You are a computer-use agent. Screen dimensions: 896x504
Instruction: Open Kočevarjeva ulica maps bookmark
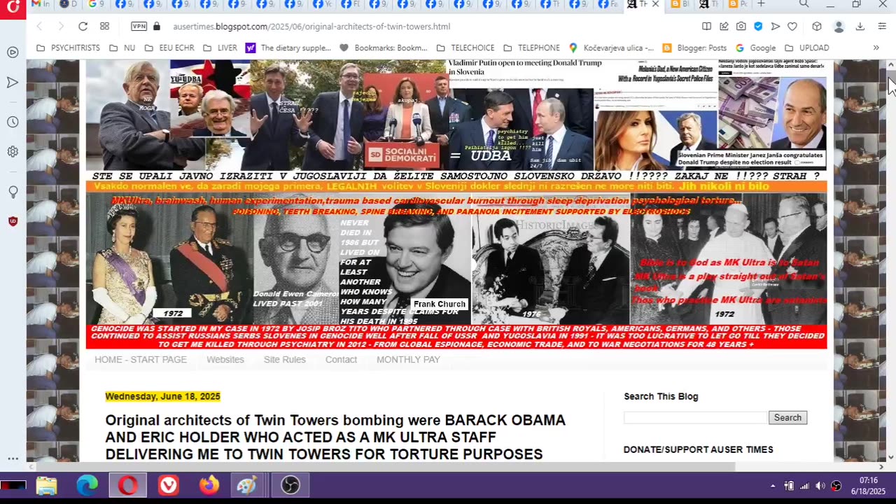[x=611, y=48]
